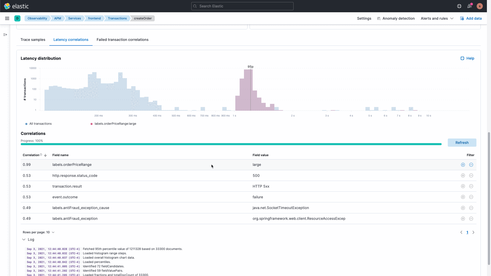491x276 pixels.
Task: Click the filter exclude icon for http.response.status_code 500
Action: point(471,175)
